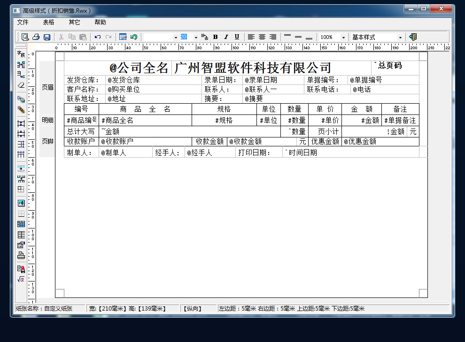The height and width of the screenshot is (342, 465).
Task: Click the paste clipboard icon
Action: (83, 37)
